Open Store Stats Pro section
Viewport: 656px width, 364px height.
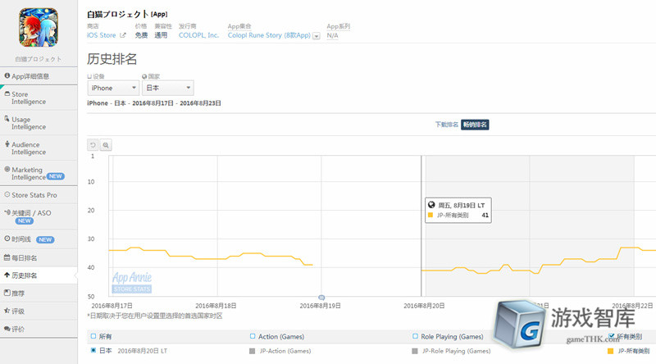click(39, 195)
